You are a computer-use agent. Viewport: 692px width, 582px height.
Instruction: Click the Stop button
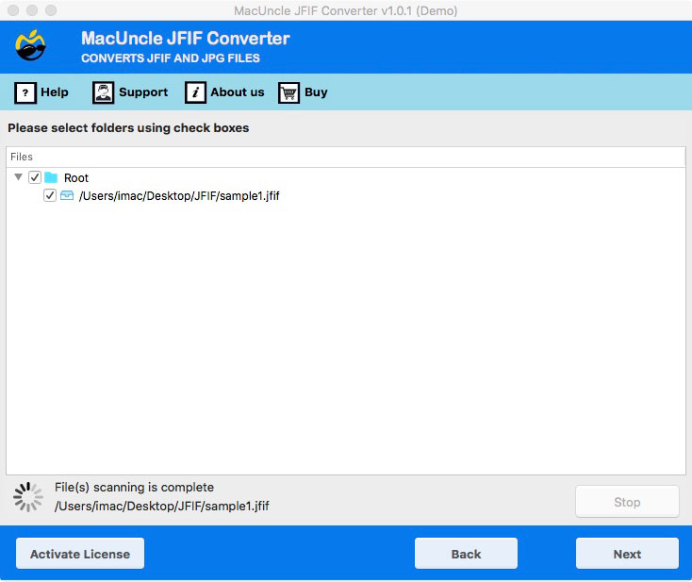pyautogui.click(x=627, y=502)
